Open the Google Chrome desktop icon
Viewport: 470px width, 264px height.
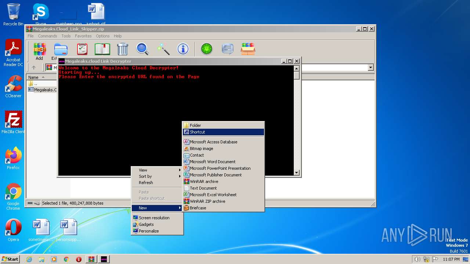pyautogui.click(x=13, y=197)
